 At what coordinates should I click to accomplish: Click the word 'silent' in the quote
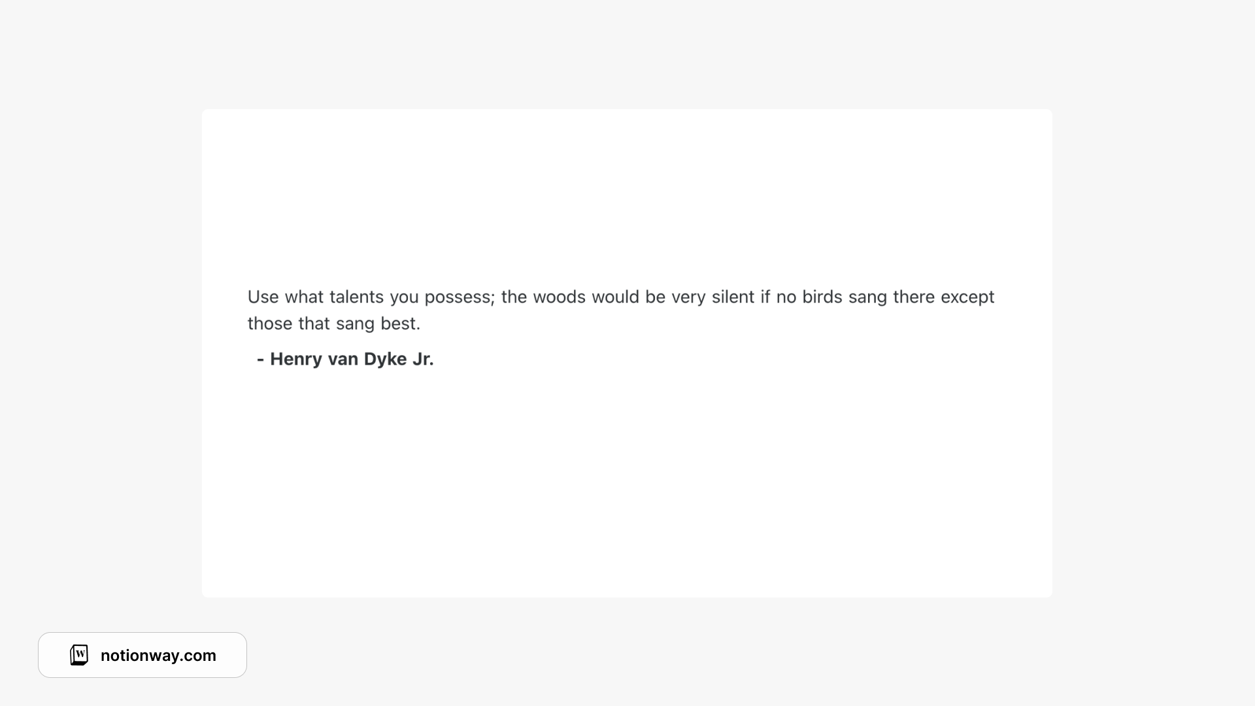[733, 297]
